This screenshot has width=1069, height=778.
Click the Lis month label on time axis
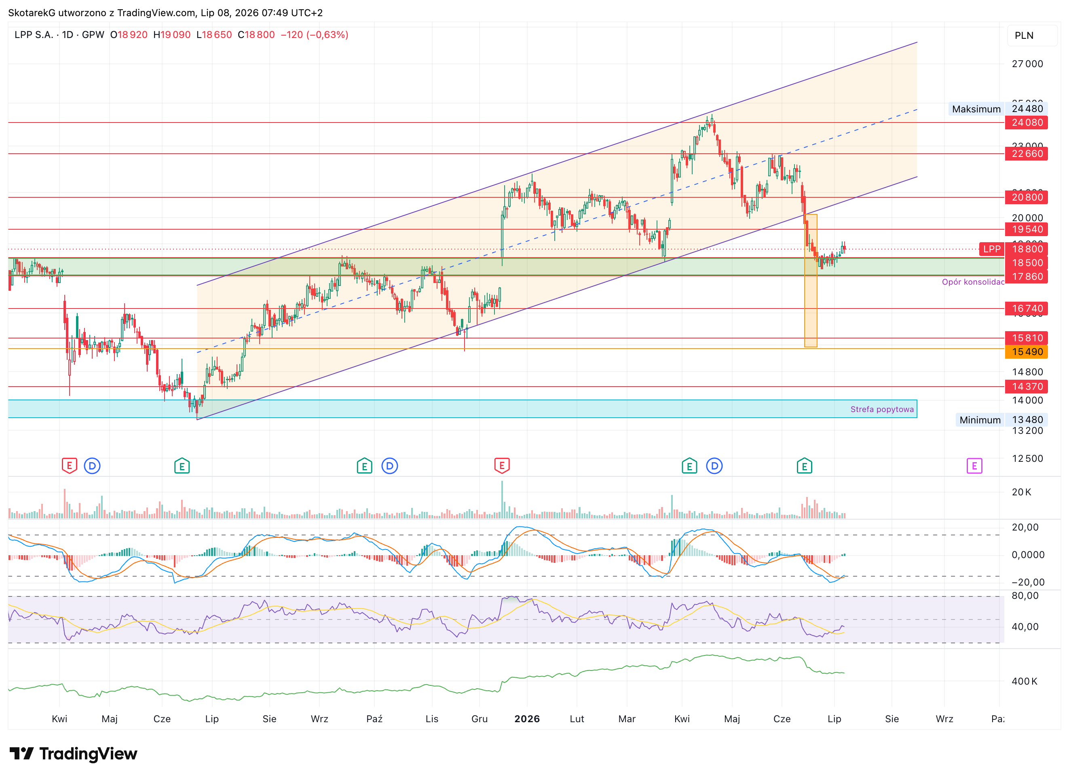click(x=432, y=719)
